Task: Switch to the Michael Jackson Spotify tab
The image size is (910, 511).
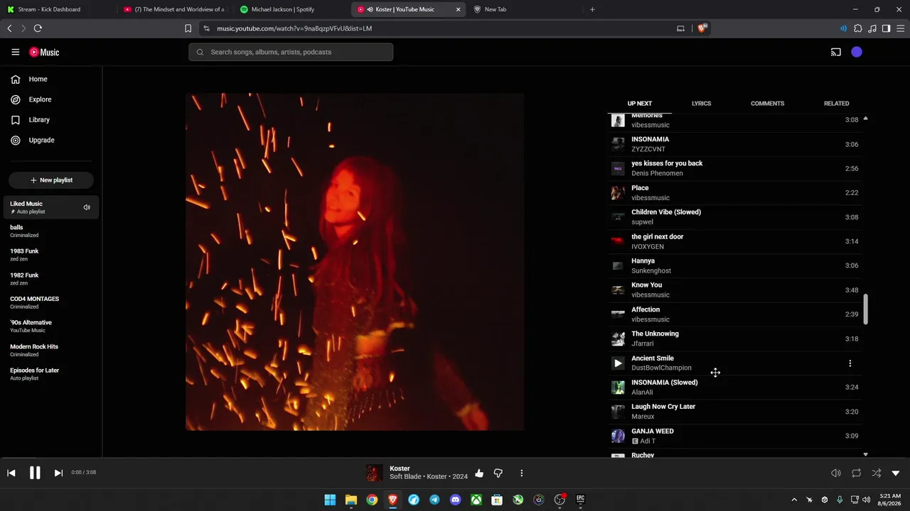Action: 291,9
